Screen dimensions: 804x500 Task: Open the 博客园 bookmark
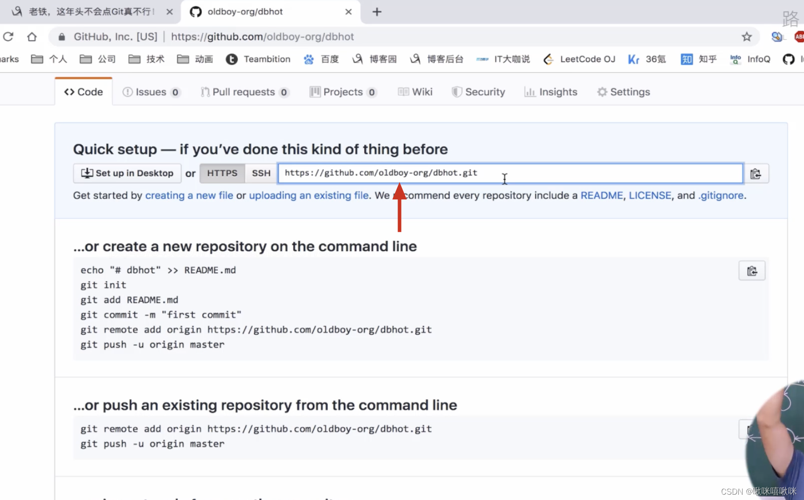(374, 59)
